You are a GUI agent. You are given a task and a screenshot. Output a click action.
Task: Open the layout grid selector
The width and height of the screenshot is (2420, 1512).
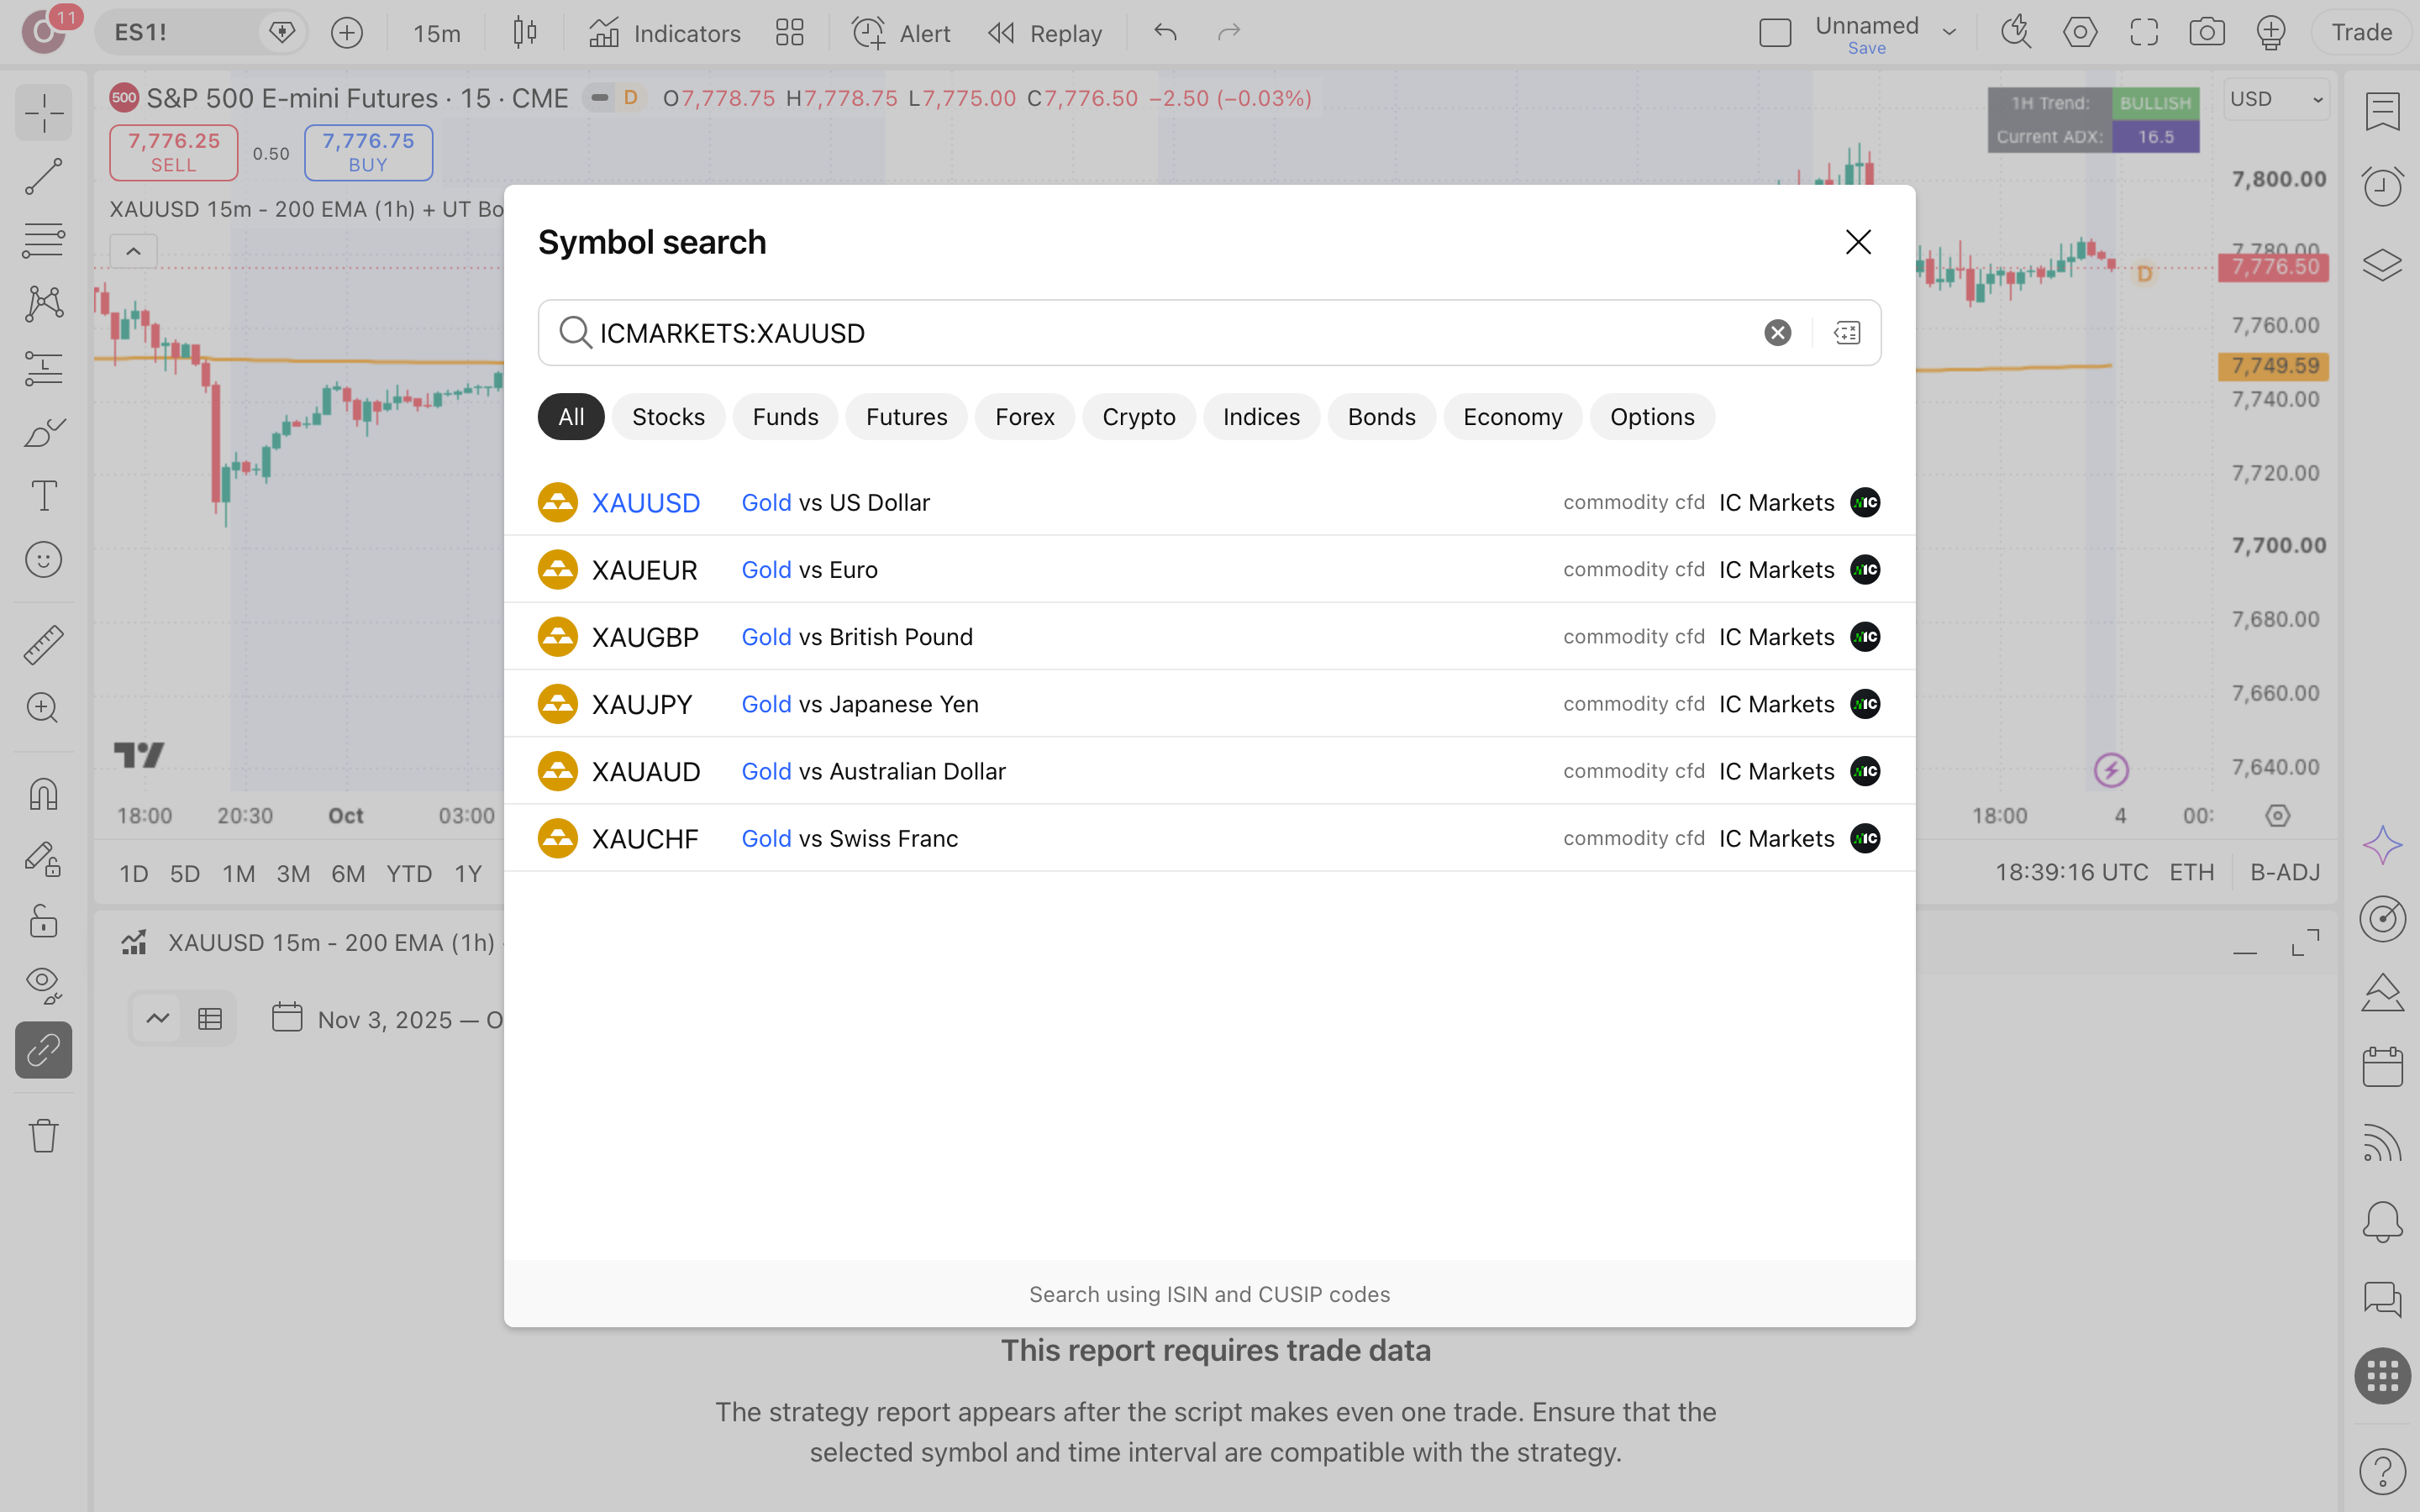coord(790,33)
